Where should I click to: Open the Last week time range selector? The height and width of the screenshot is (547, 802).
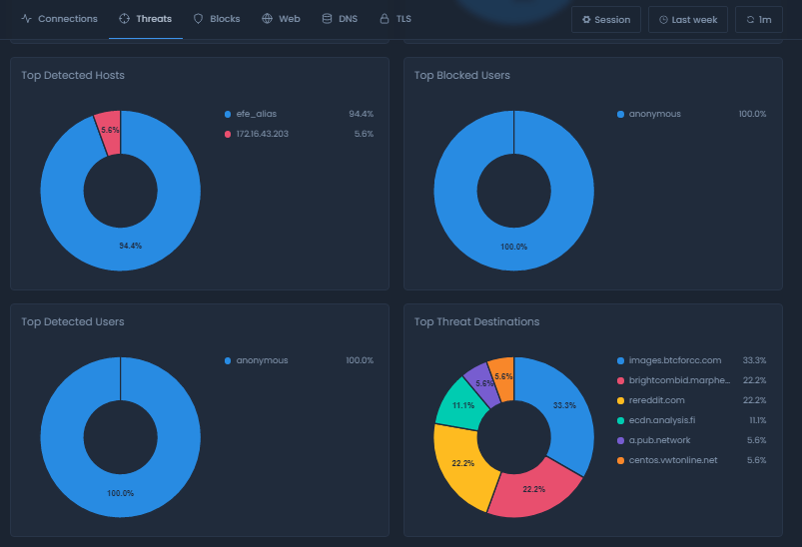pos(688,19)
